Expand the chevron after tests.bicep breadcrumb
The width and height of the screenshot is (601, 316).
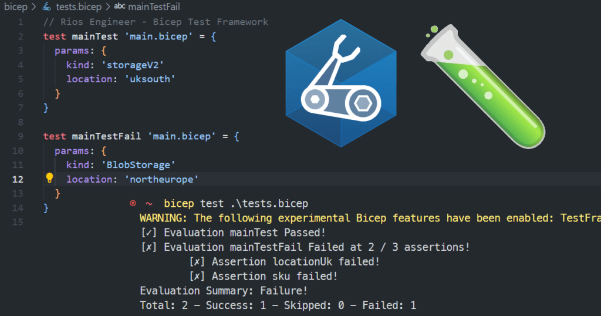pyautogui.click(x=108, y=6)
